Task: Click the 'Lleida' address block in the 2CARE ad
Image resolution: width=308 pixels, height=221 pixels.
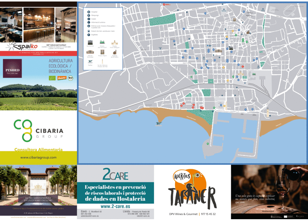Action: click(136, 214)
